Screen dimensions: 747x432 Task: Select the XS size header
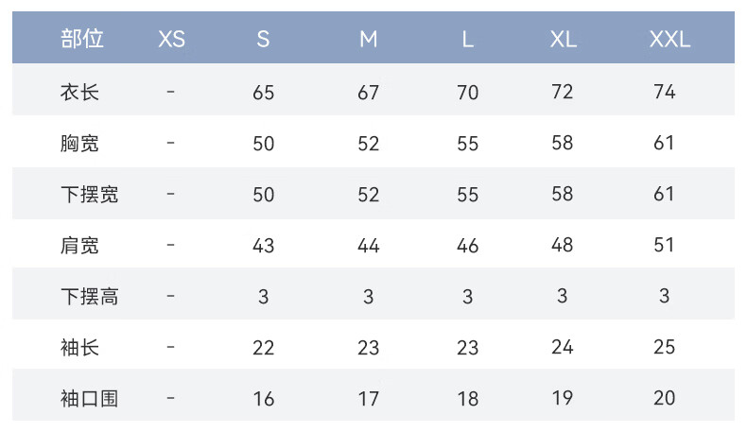(171, 39)
